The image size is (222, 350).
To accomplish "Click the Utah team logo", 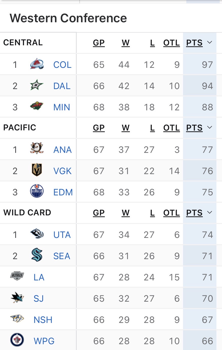I will 37,234.
